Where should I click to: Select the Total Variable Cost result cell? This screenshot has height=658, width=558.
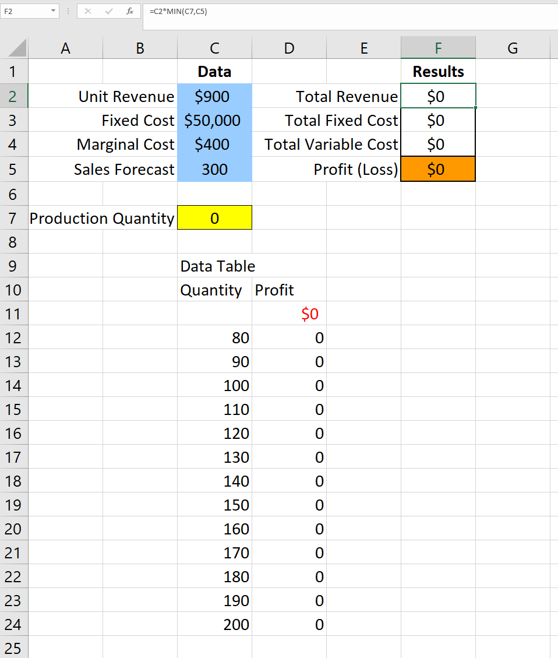(437, 144)
